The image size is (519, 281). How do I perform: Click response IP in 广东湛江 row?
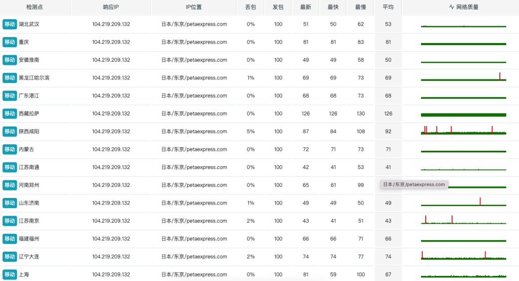(x=111, y=96)
